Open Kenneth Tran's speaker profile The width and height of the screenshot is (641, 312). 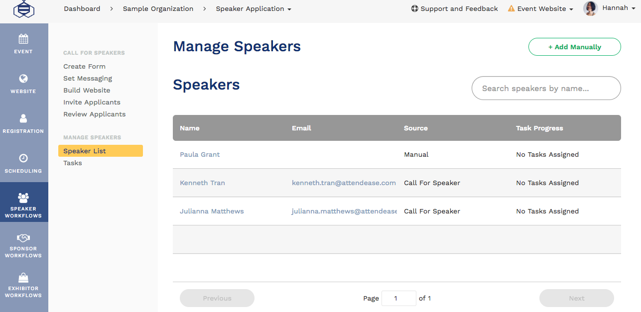tap(202, 183)
